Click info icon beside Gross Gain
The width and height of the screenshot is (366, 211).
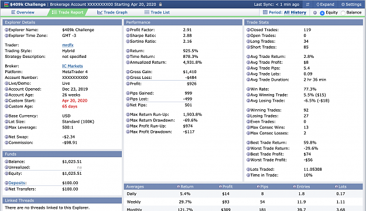128,72
